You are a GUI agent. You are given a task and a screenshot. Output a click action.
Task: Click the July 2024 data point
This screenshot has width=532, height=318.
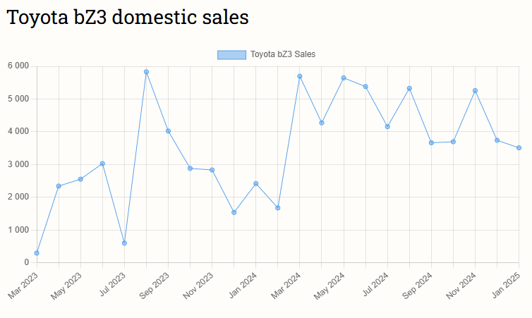point(387,127)
